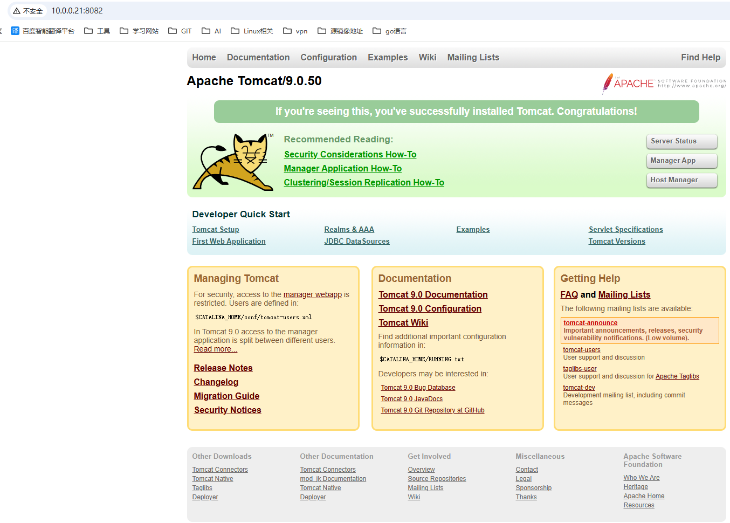Click the Host Manager button

pyautogui.click(x=681, y=180)
